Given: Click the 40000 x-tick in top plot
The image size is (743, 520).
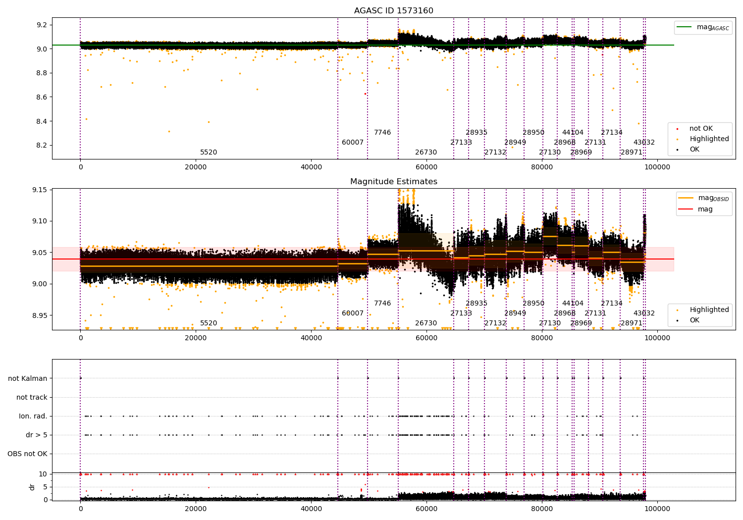Looking at the screenshot, I should pyautogui.click(x=311, y=167).
